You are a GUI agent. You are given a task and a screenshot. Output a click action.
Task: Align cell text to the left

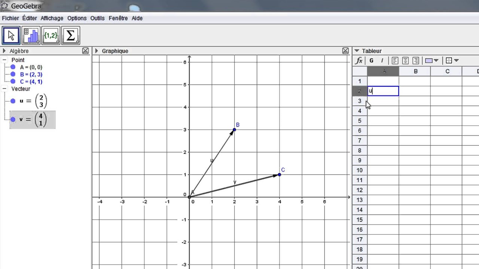tap(395, 61)
